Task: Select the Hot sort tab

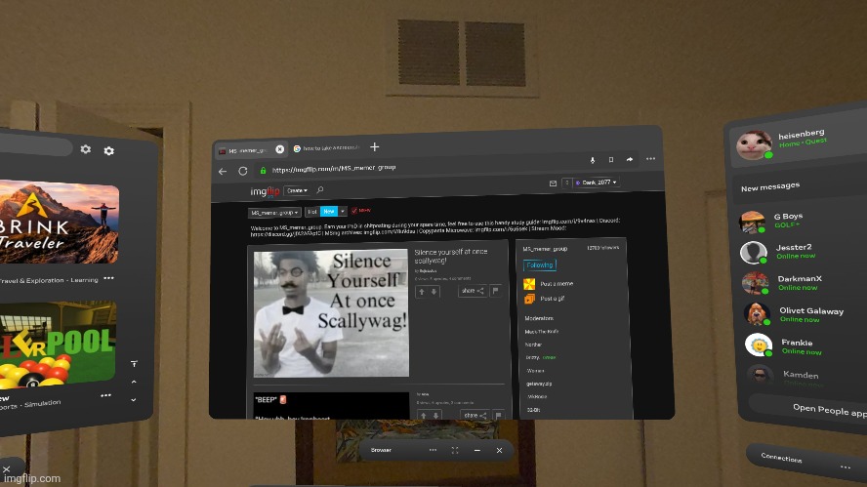Action: 312,212
